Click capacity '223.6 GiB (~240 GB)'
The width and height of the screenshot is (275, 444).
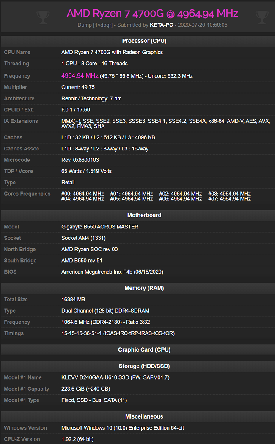pos(85,389)
